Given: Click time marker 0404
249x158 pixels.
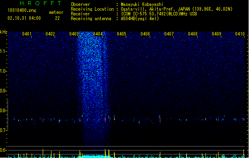Looking at the screenshot, I should pos(98,34).
